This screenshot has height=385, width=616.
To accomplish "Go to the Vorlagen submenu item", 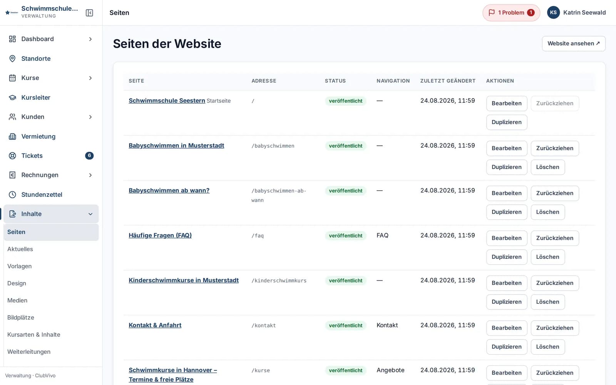I will coord(51,266).
